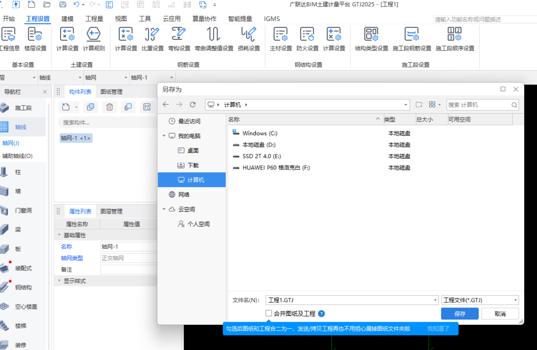Click 辅助轴线(O) in navigation
This screenshot has height=350, width=537.
17,156
